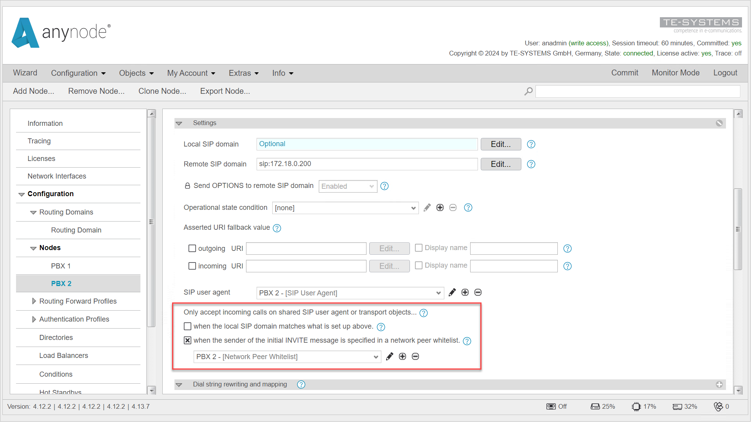Expand the Dial string rewriting and mapping section
Image resolution: width=751 pixels, height=422 pixels.
(x=180, y=384)
